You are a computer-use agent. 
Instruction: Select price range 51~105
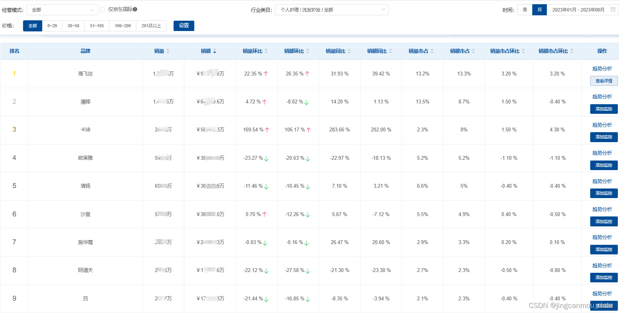coord(97,26)
